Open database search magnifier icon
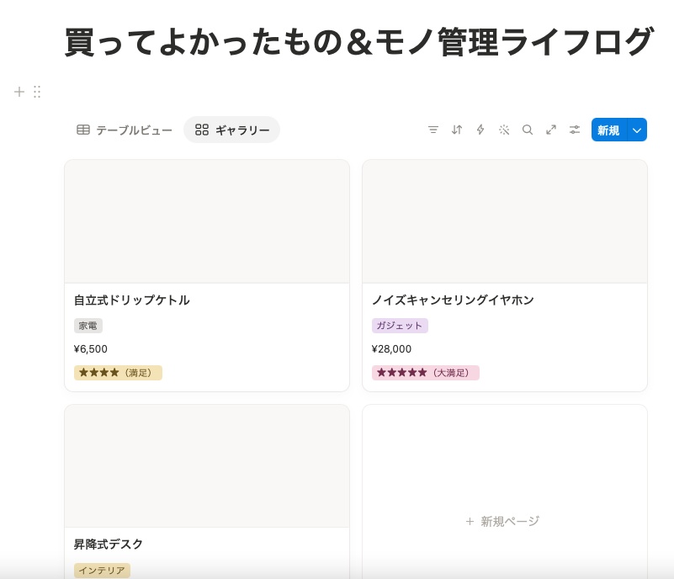The width and height of the screenshot is (674, 579). (528, 130)
